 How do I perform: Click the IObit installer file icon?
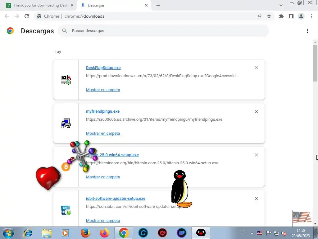click(66, 210)
